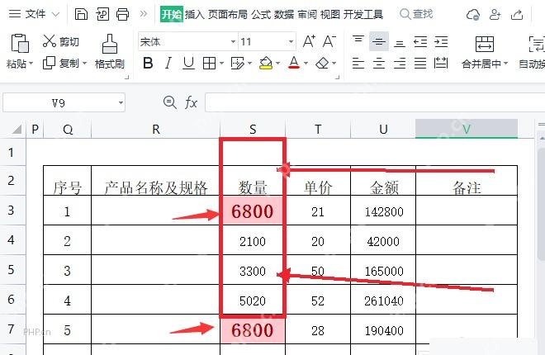Screen dimensions: 545x355
Task: Click the yellow fill color button
Action: [266, 64]
